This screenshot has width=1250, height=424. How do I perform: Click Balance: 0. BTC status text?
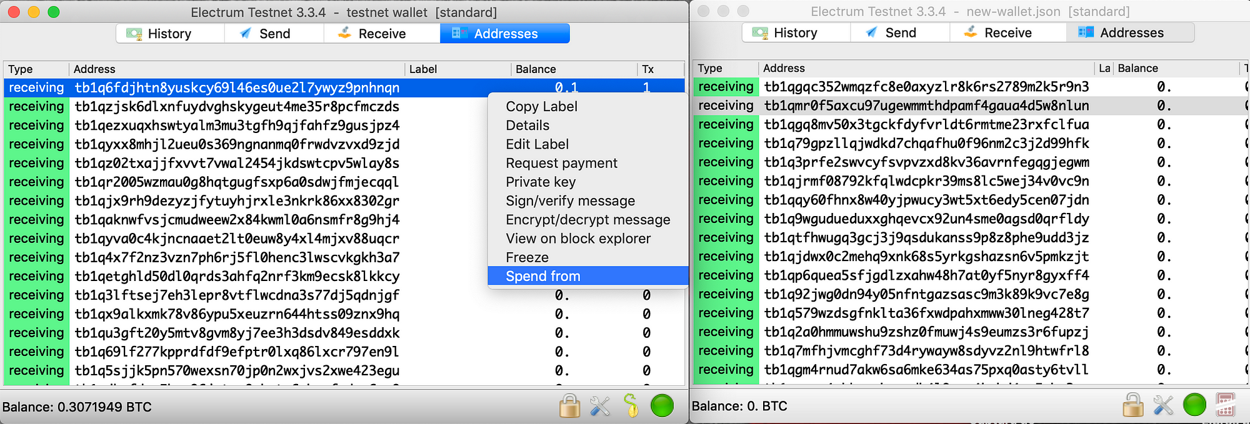739,406
